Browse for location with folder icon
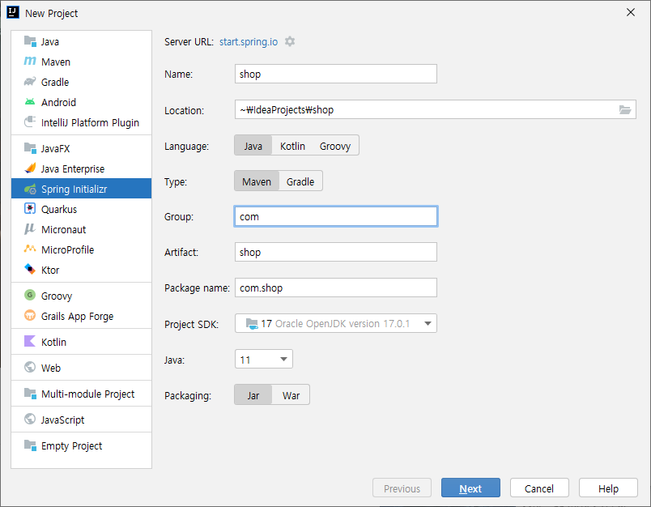651x507 pixels. click(x=625, y=110)
